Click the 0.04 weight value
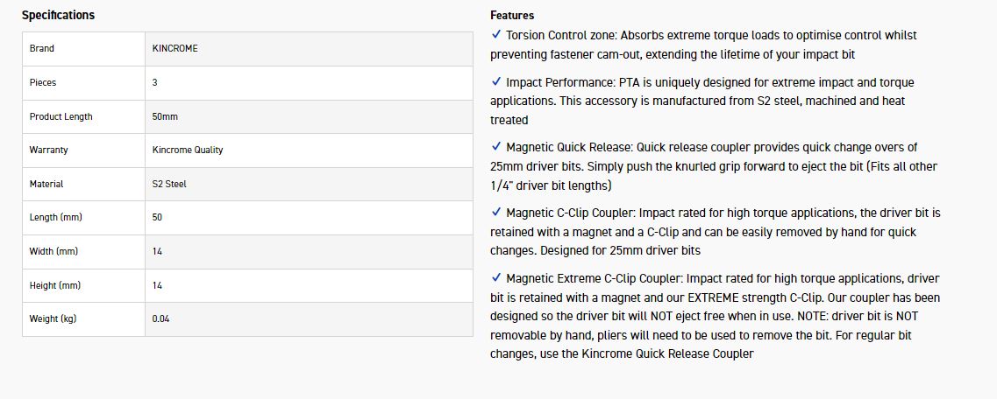The height and width of the screenshot is (399, 997). (161, 318)
